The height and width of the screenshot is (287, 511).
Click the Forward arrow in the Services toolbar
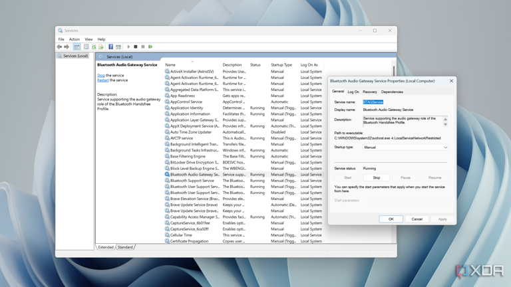(x=67, y=47)
